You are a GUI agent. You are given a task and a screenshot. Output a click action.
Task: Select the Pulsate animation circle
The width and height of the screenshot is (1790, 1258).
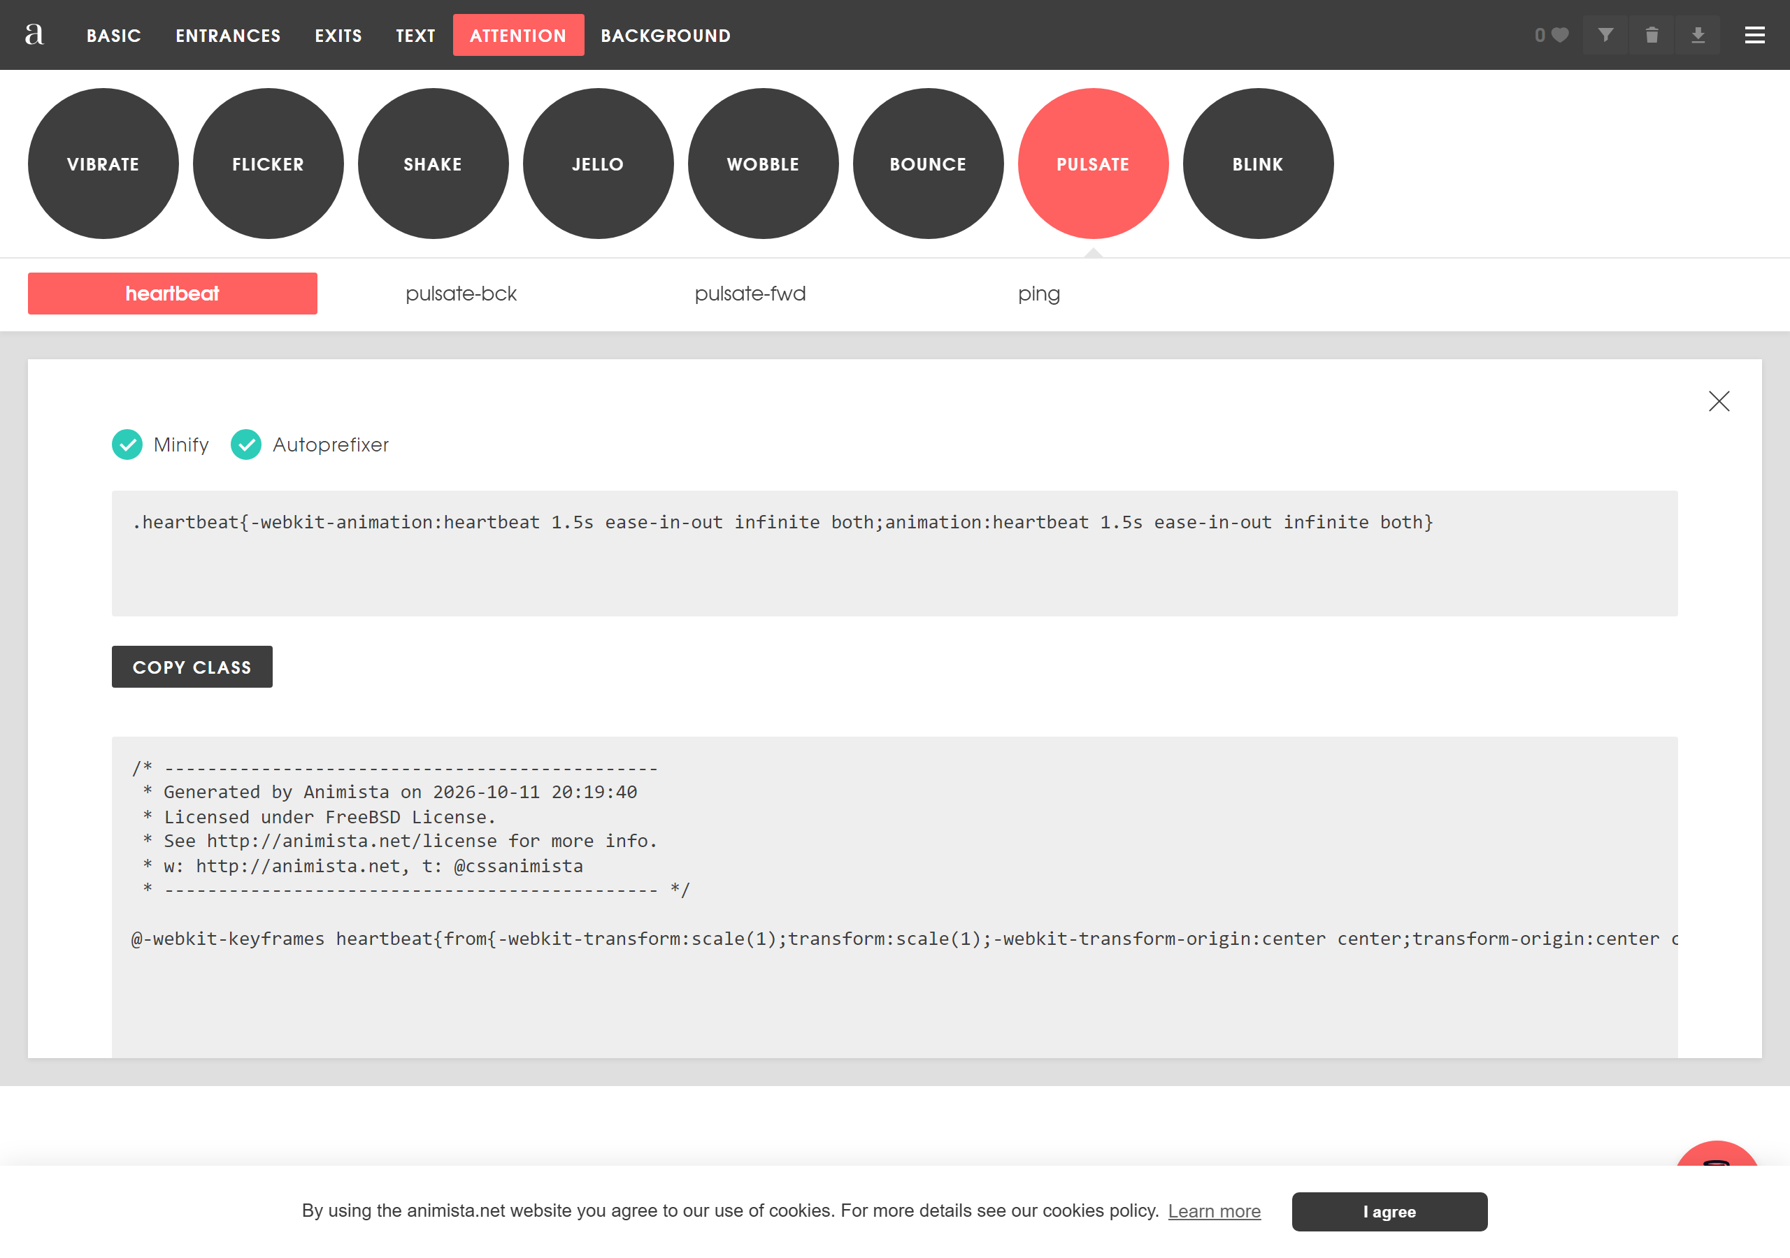coord(1093,164)
